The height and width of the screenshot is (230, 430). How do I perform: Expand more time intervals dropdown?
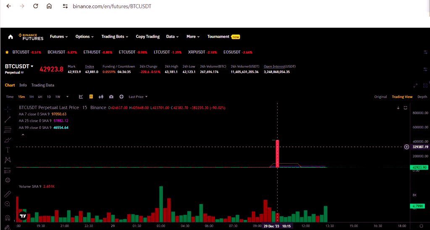[x=67, y=97]
